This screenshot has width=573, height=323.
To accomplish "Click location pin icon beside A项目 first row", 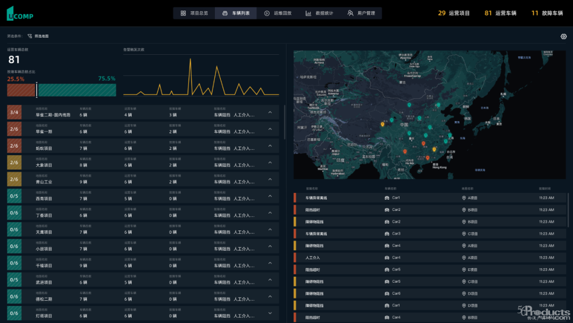I will click(x=464, y=198).
